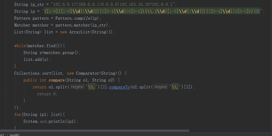Click matcher.find() in while condition
The width and height of the screenshot is (272, 136).
tap(44, 46)
